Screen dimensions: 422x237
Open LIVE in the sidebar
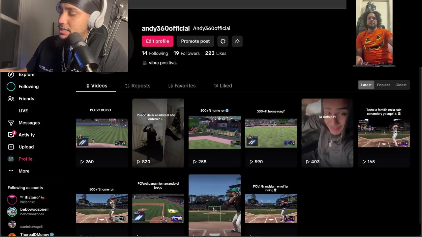(x=23, y=111)
